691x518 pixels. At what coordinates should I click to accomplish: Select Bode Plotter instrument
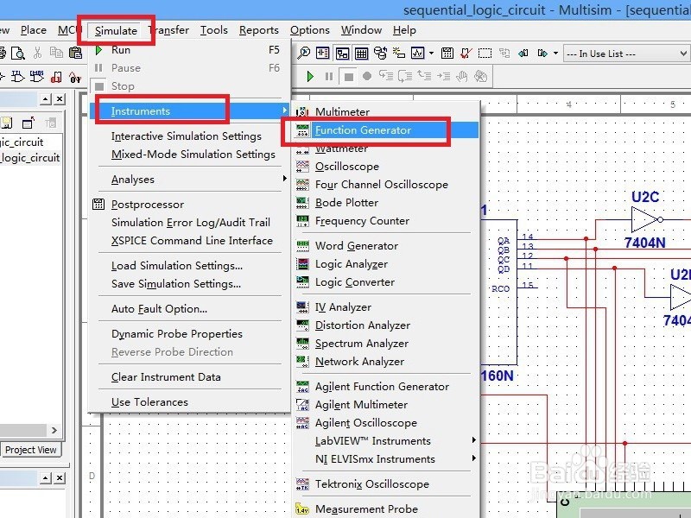click(x=385, y=203)
